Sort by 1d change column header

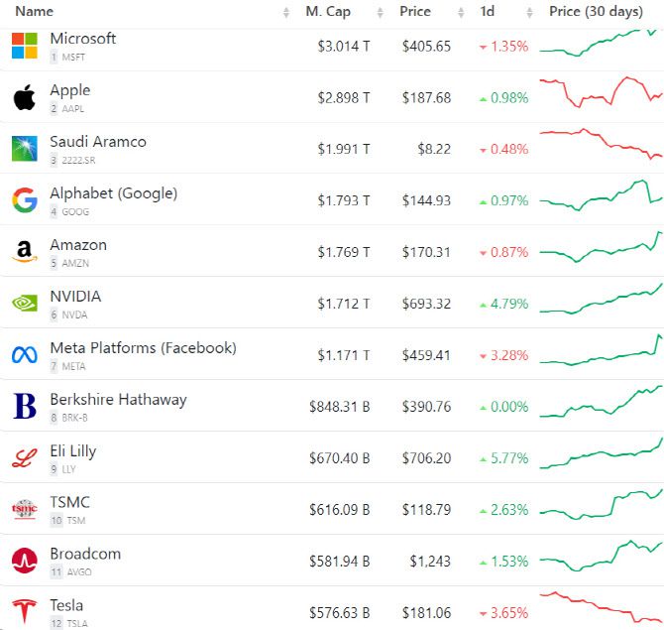coord(488,12)
